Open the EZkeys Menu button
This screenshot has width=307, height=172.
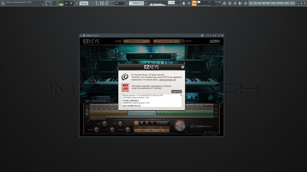coord(215,41)
